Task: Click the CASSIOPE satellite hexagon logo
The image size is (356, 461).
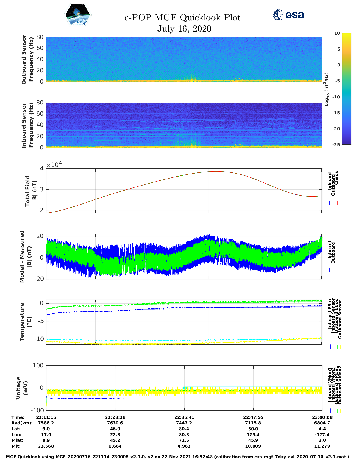Action: point(78,15)
